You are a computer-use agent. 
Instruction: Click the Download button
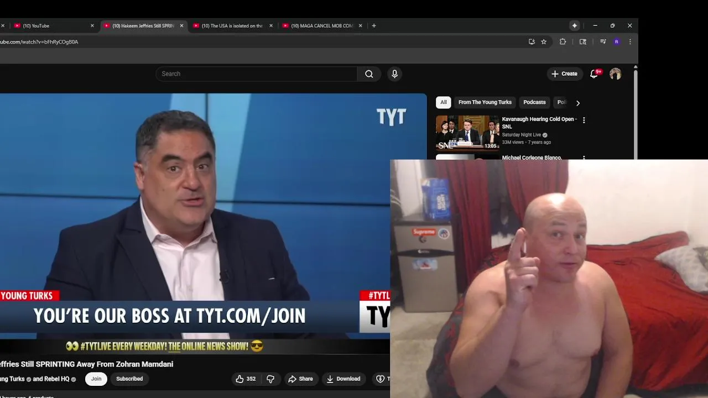(x=343, y=379)
